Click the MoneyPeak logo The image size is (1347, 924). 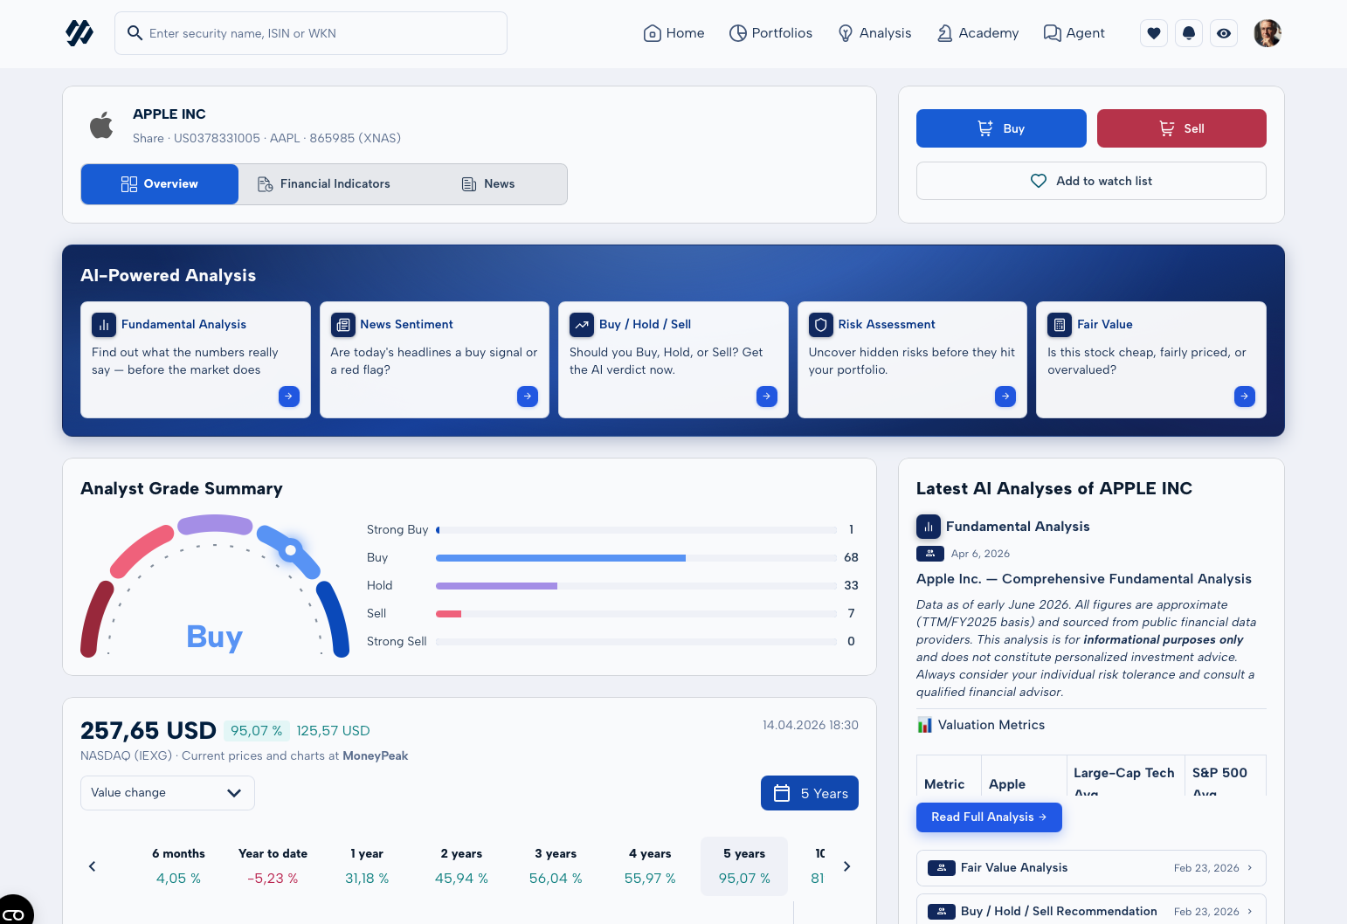pyautogui.click(x=79, y=33)
